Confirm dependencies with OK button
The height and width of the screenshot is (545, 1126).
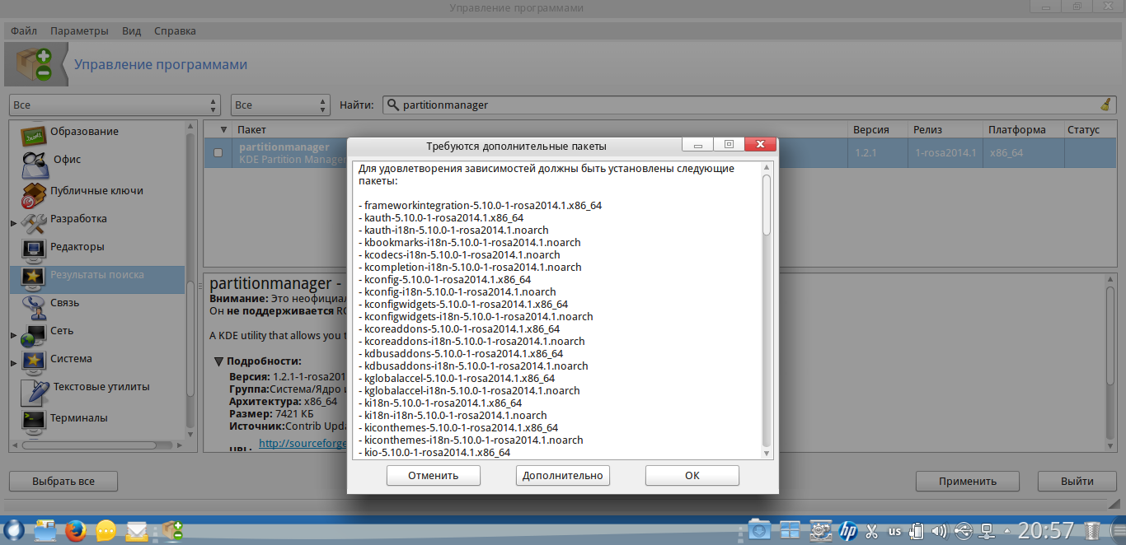(x=692, y=475)
